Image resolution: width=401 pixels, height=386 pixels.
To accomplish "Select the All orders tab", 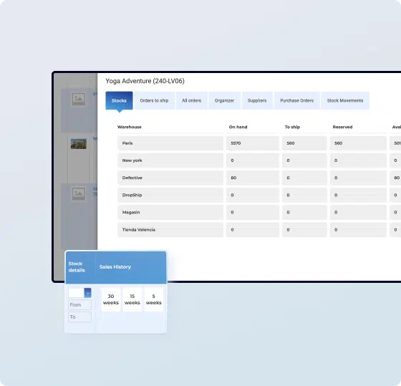I will (192, 100).
